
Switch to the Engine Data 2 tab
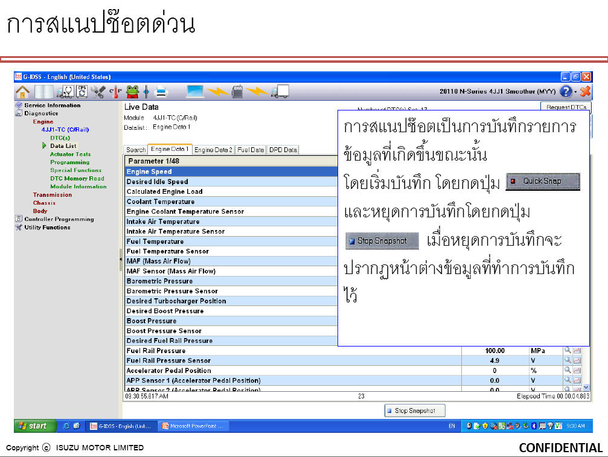click(213, 150)
